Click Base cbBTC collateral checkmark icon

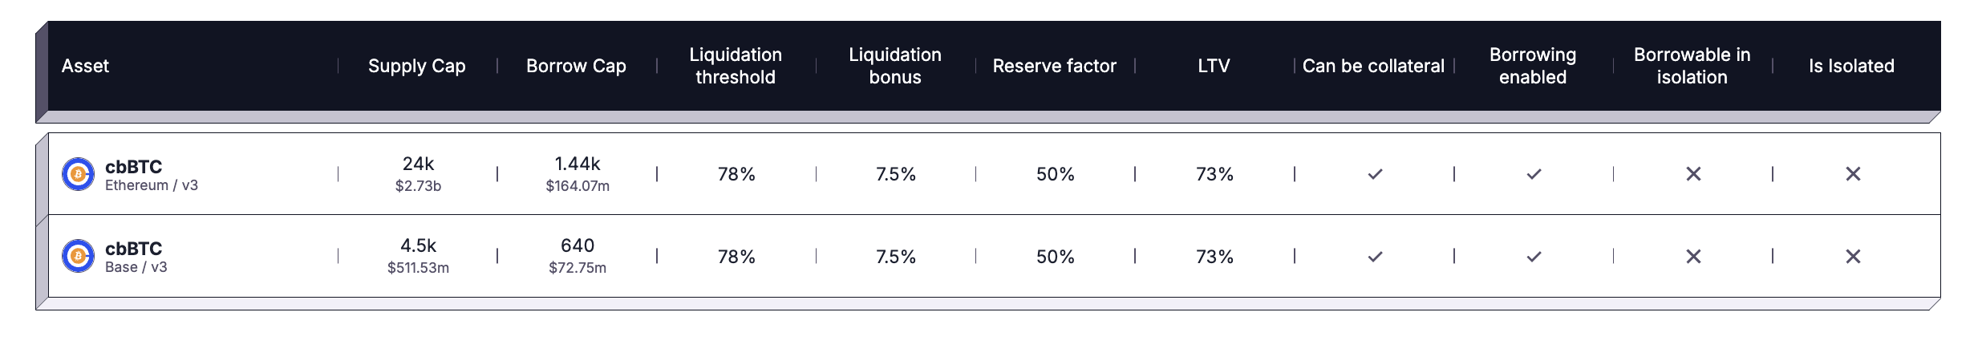[1375, 257]
